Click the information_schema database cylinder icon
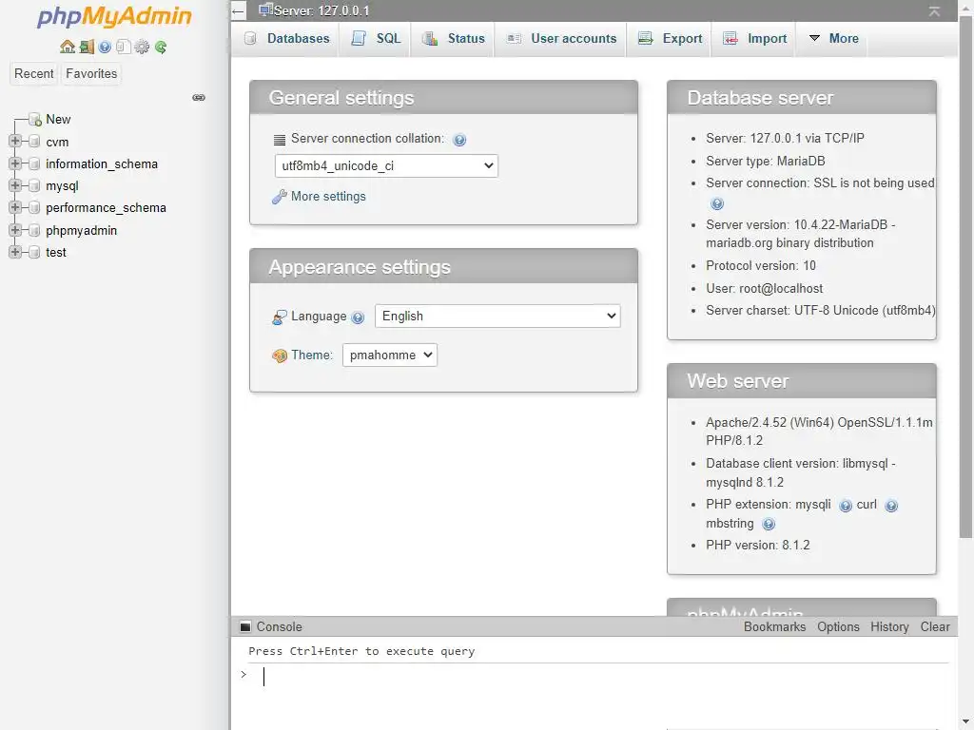This screenshot has width=974, height=730. tap(35, 163)
